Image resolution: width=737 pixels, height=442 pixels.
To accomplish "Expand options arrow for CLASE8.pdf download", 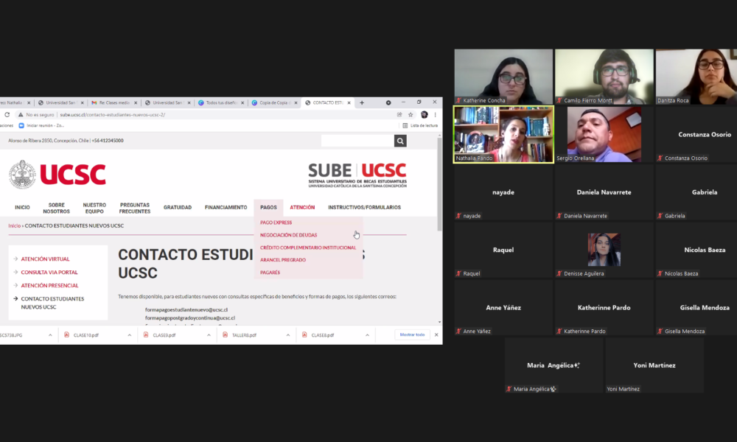I will click(x=367, y=335).
